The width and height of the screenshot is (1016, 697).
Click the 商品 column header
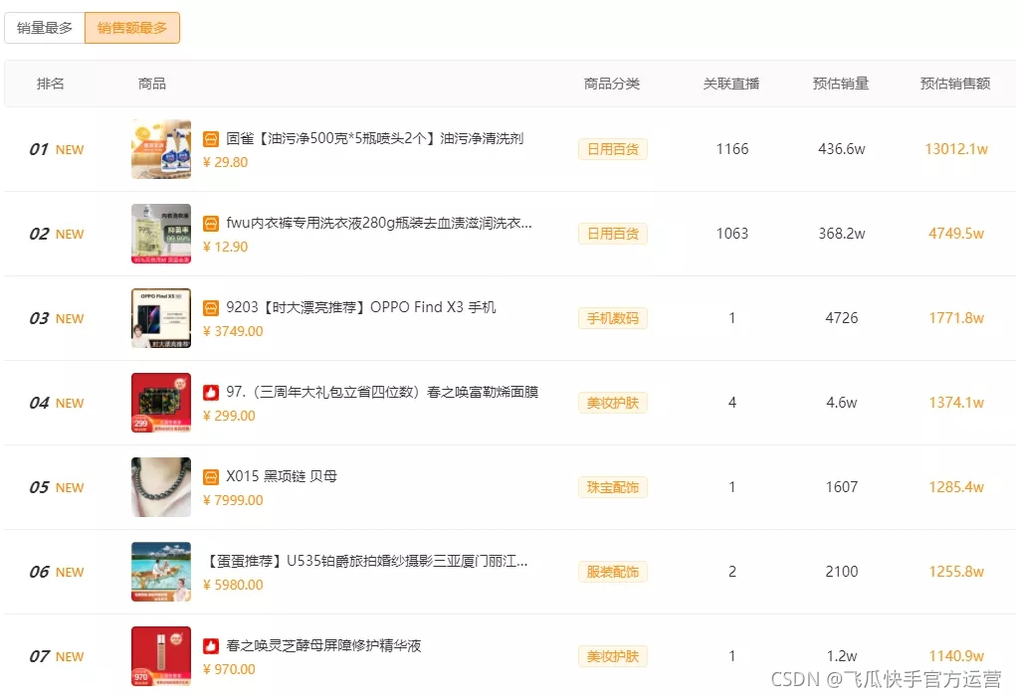(152, 84)
